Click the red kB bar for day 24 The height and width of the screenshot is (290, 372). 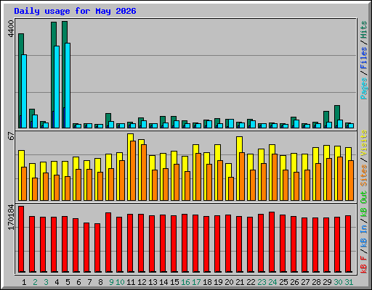(x=272, y=242)
